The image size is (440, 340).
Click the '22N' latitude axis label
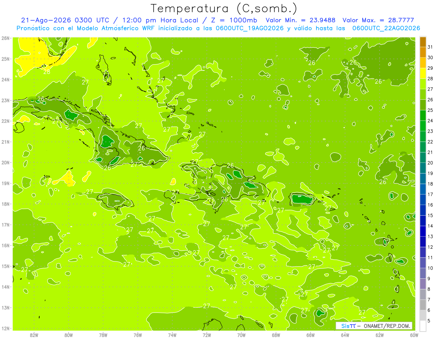(x=5, y=121)
